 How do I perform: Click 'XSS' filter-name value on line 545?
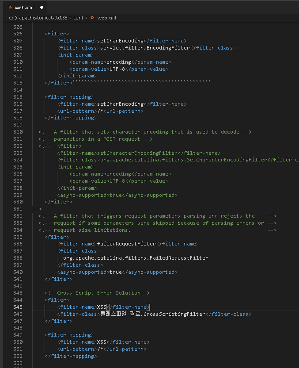point(102,307)
